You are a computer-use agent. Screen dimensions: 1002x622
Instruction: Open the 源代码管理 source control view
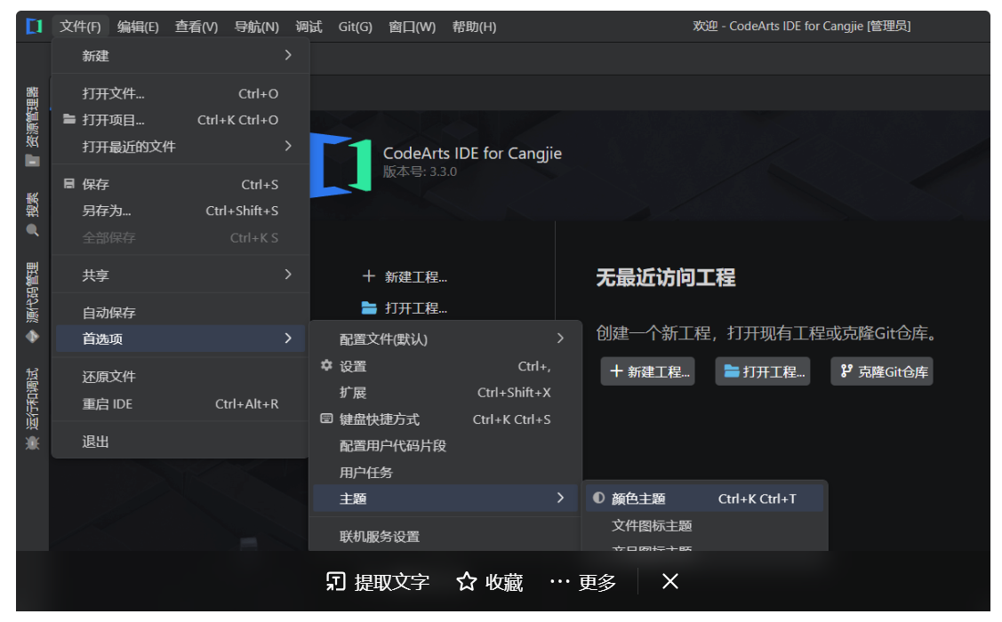click(32, 298)
